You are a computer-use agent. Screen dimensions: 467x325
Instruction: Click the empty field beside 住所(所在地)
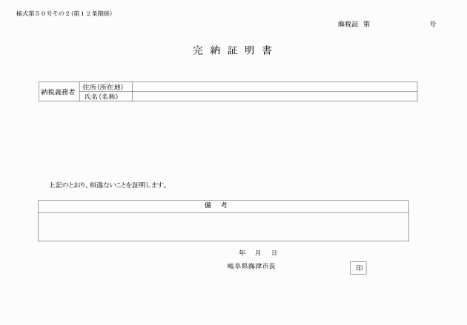274,87
